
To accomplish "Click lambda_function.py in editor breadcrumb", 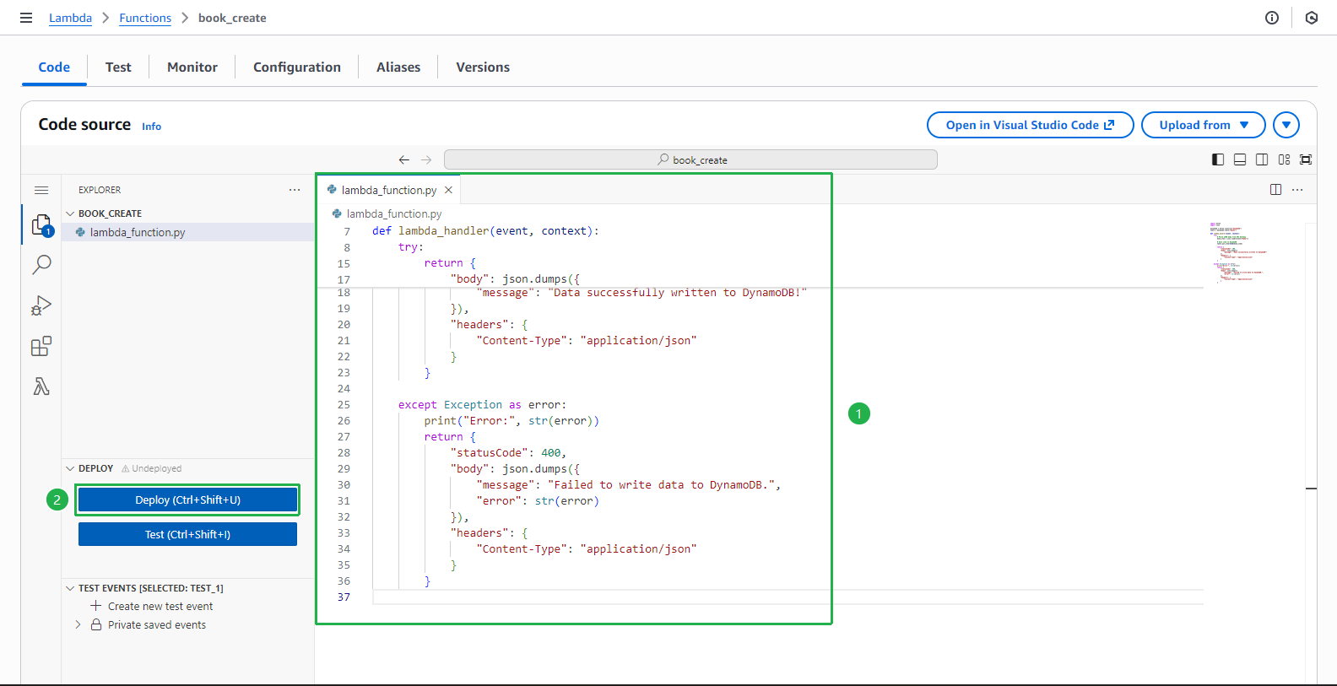I will click(x=393, y=213).
